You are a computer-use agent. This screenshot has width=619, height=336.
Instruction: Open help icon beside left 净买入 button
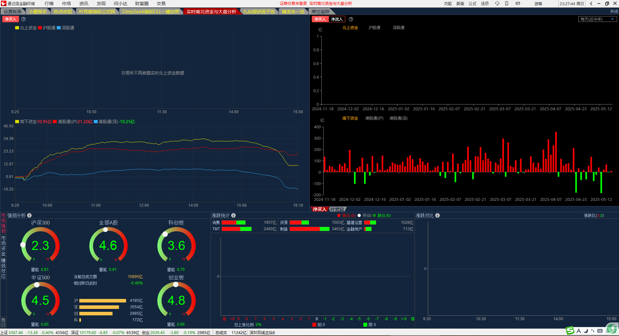point(23,19)
